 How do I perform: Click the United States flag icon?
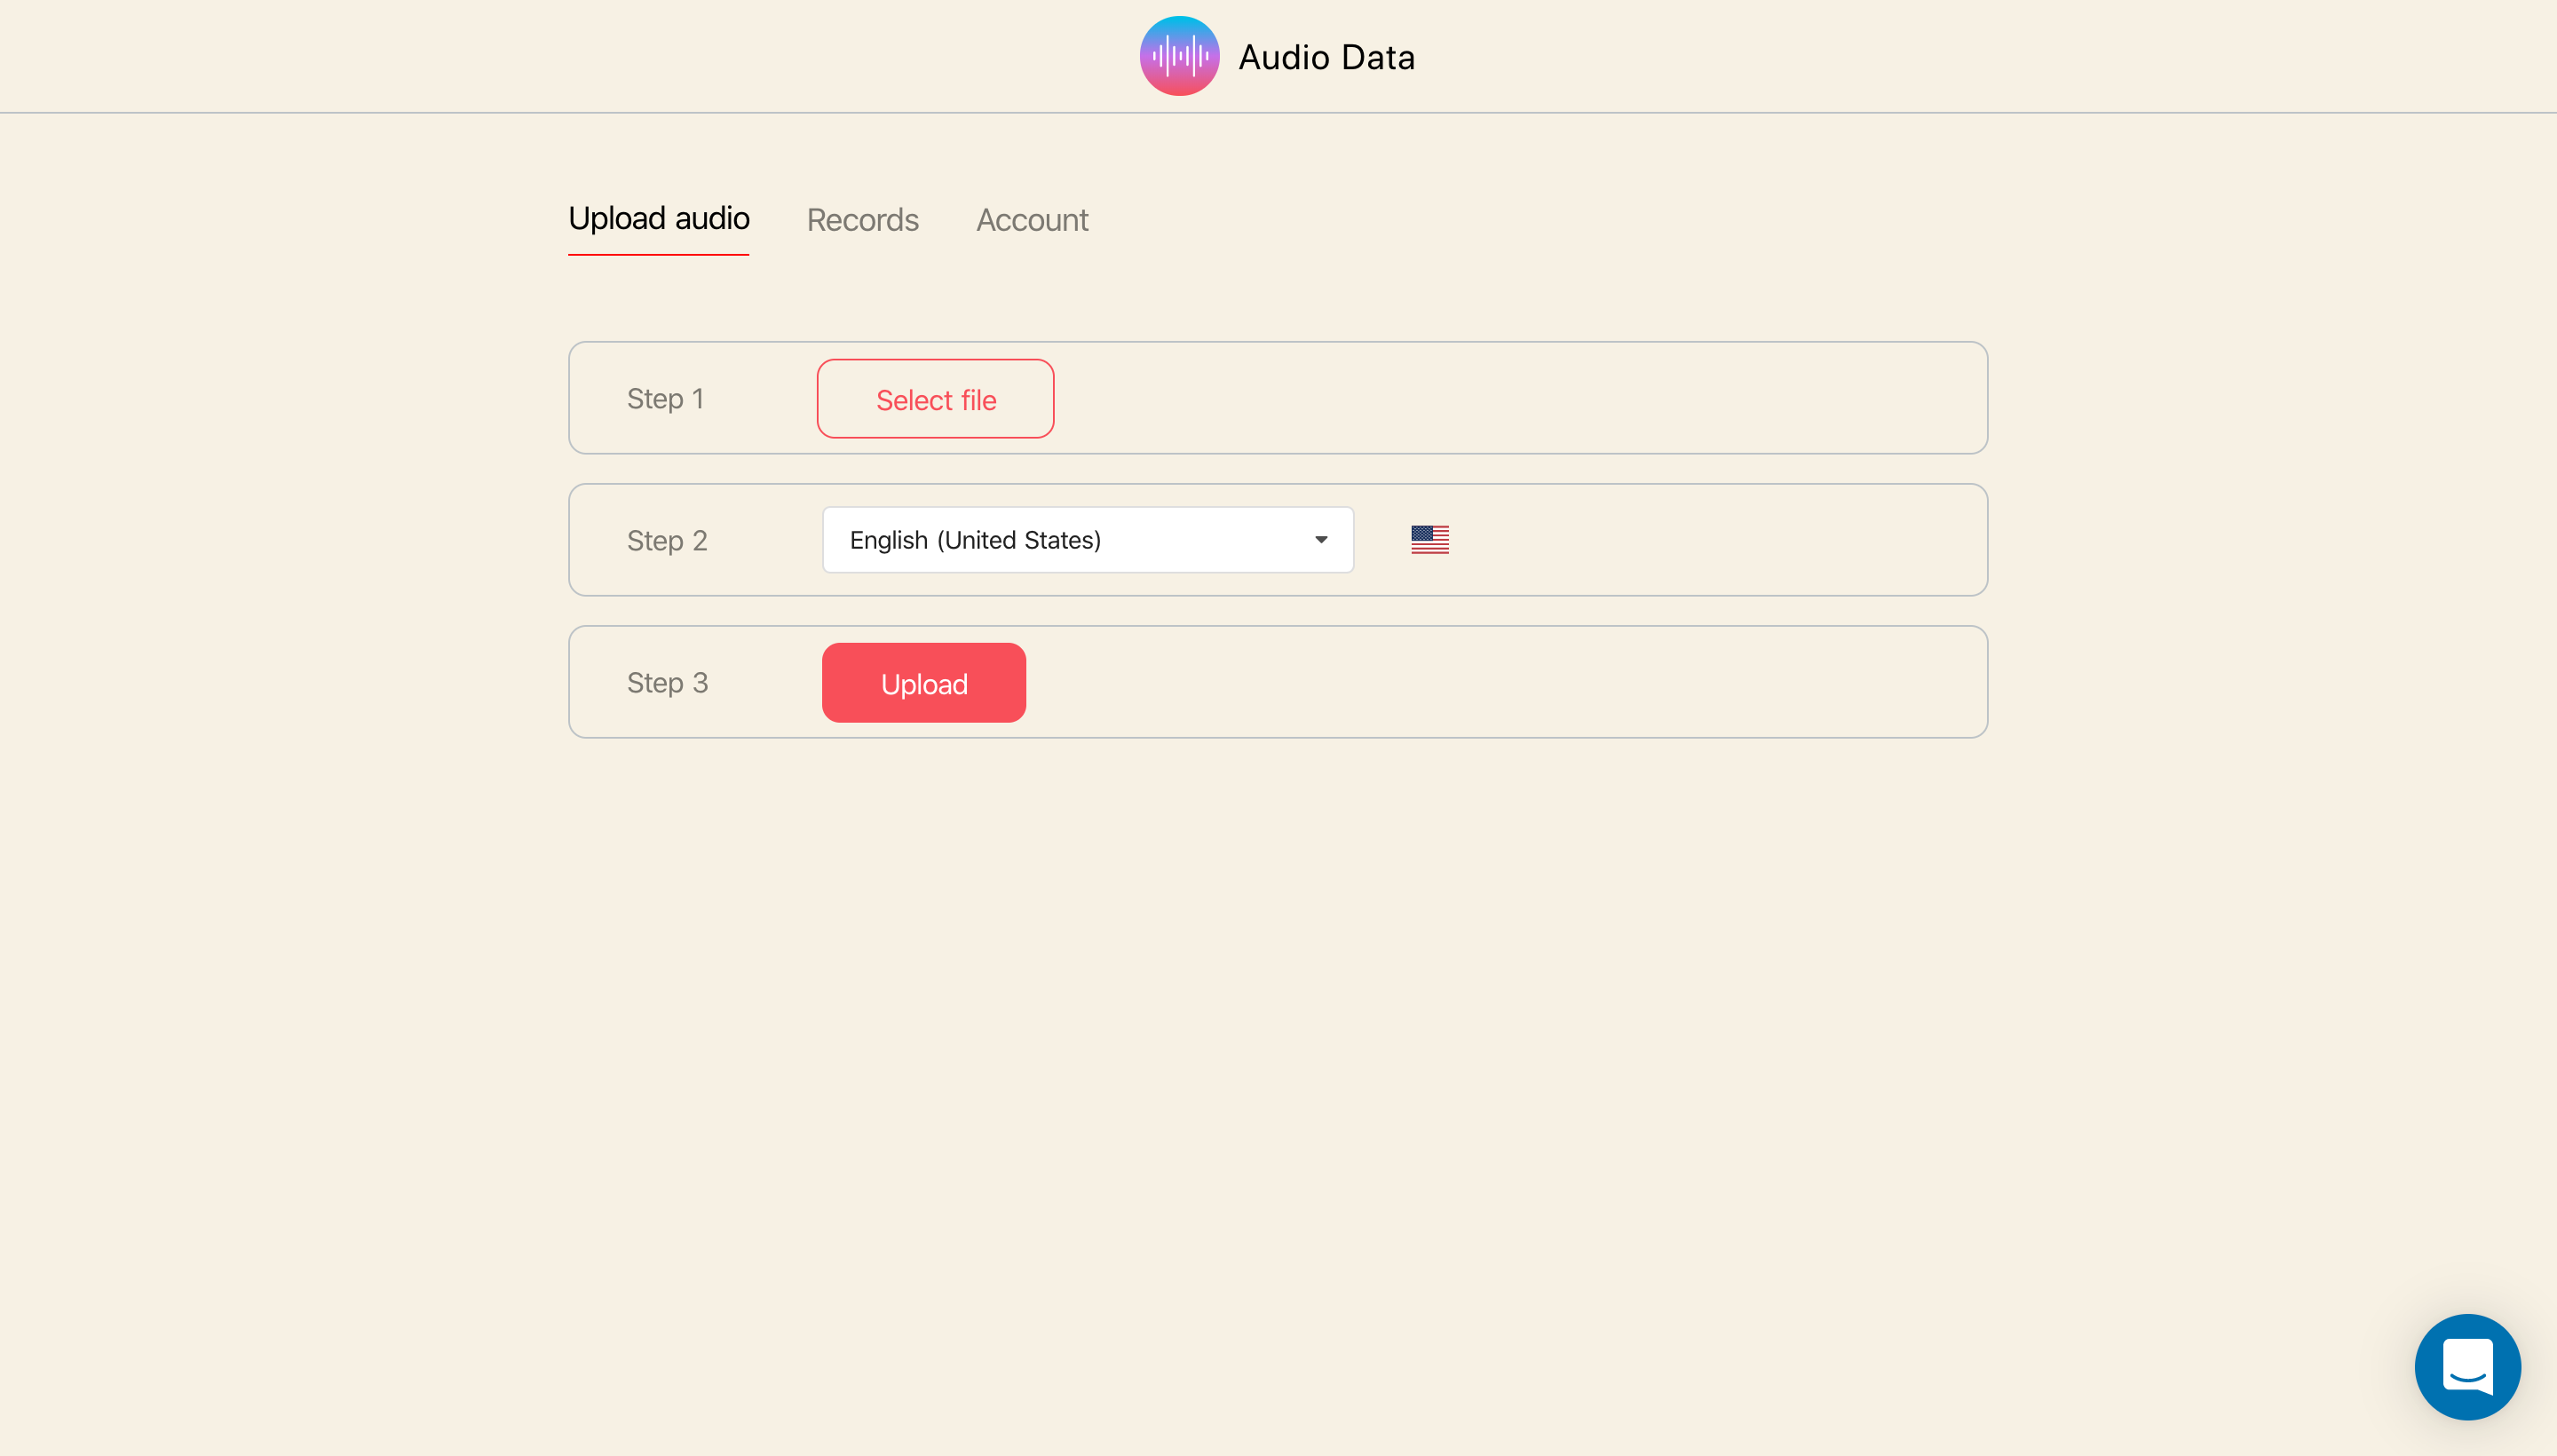pos(1429,540)
